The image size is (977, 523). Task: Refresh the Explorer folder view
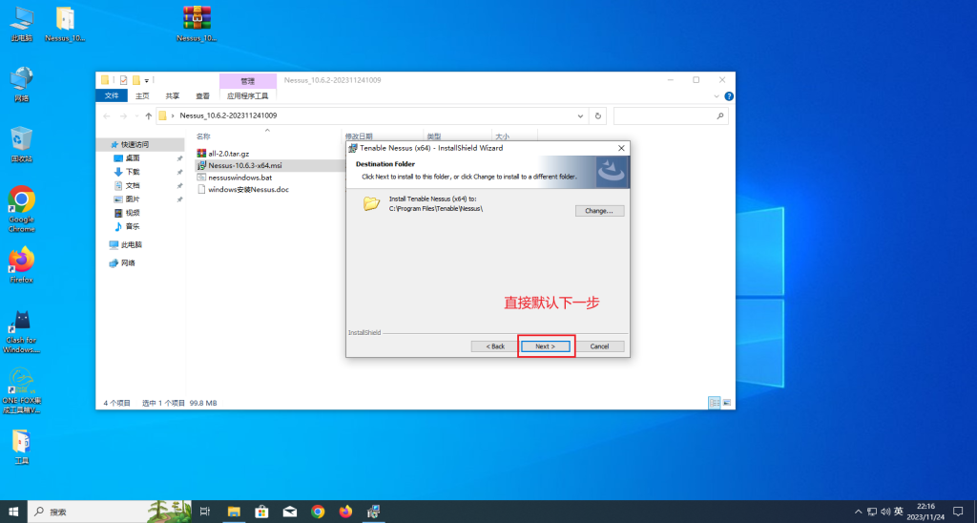tap(598, 115)
